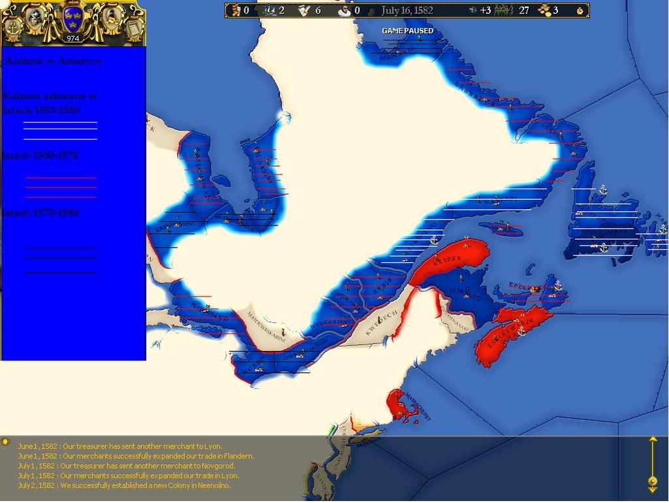Click the port anchor icon near Kespek's north coast

[x=434, y=239]
